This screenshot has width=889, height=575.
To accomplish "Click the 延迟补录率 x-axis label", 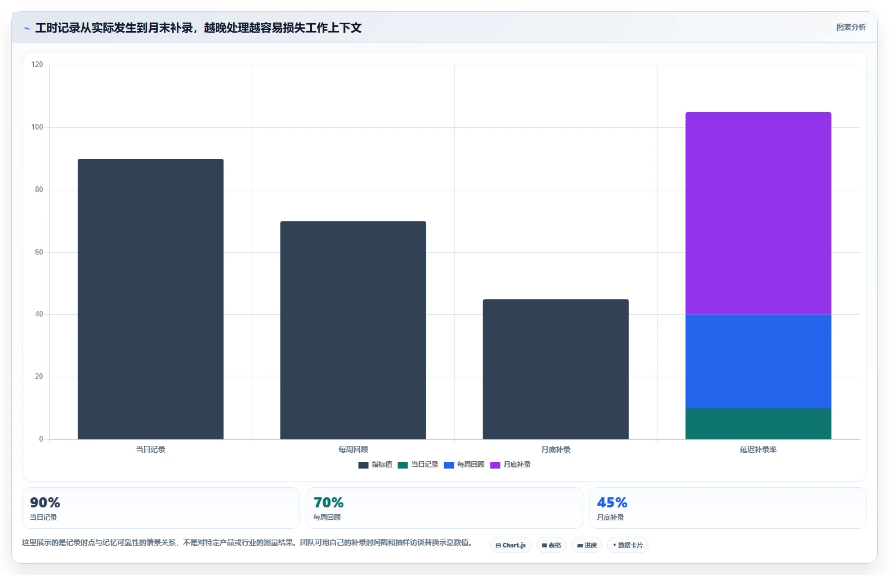I will coord(758,449).
